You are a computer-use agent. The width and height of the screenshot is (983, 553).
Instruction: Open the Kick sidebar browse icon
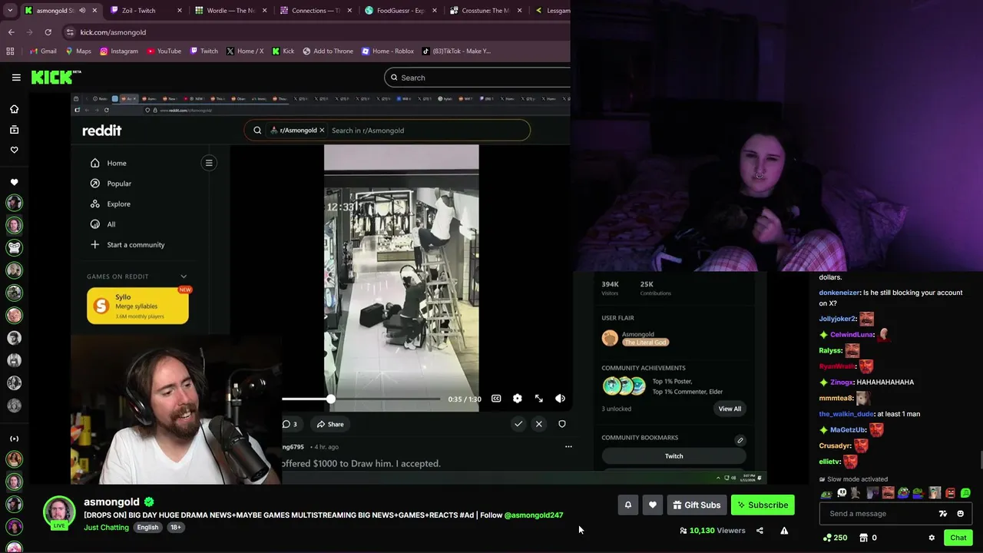[x=14, y=130]
